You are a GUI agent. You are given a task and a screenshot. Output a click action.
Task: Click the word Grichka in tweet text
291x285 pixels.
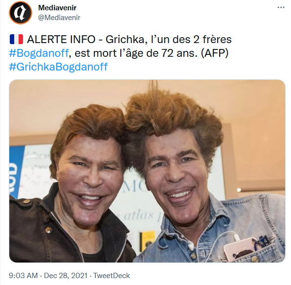pos(126,40)
